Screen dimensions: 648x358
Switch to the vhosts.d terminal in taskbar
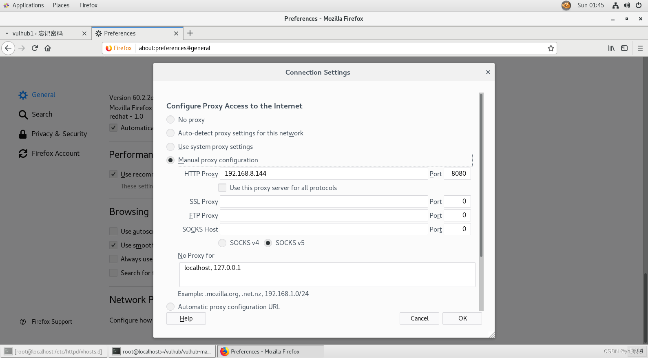tap(54, 351)
